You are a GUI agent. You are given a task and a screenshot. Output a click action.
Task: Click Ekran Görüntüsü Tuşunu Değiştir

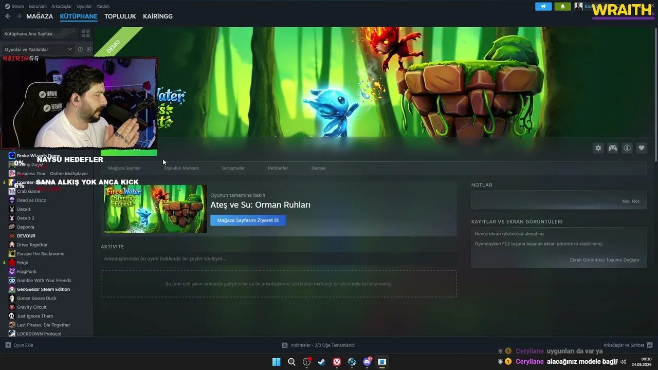click(x=605, y=260)
